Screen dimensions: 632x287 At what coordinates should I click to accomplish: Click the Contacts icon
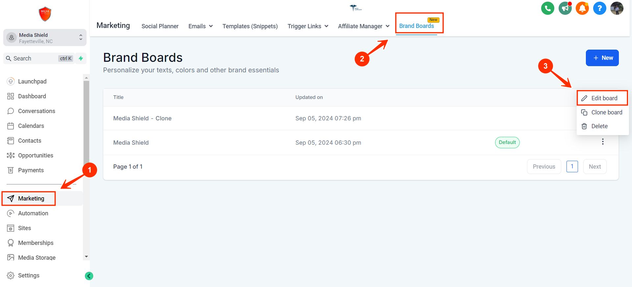pyautogui.click(x=11, y=140)
